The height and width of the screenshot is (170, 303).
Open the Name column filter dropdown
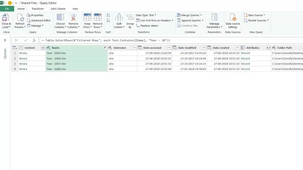[105, 48]
